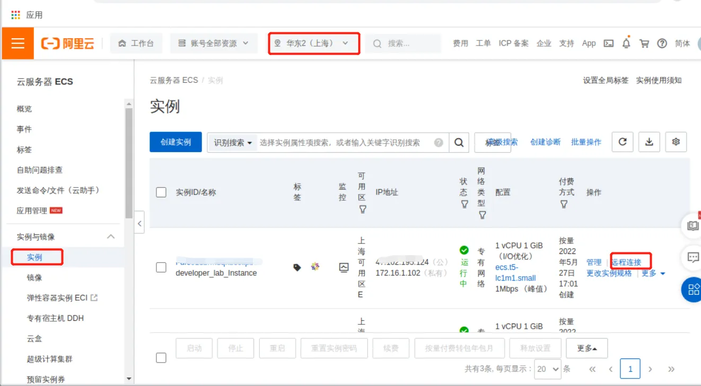This screenshot has width=701, height=386.
Task: Open 设置全局标签 link
Action: pyautogui.click(x=606, y=80)
